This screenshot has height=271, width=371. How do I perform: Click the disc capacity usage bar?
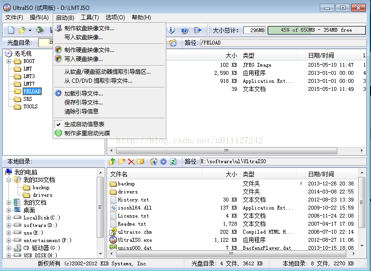316,30
